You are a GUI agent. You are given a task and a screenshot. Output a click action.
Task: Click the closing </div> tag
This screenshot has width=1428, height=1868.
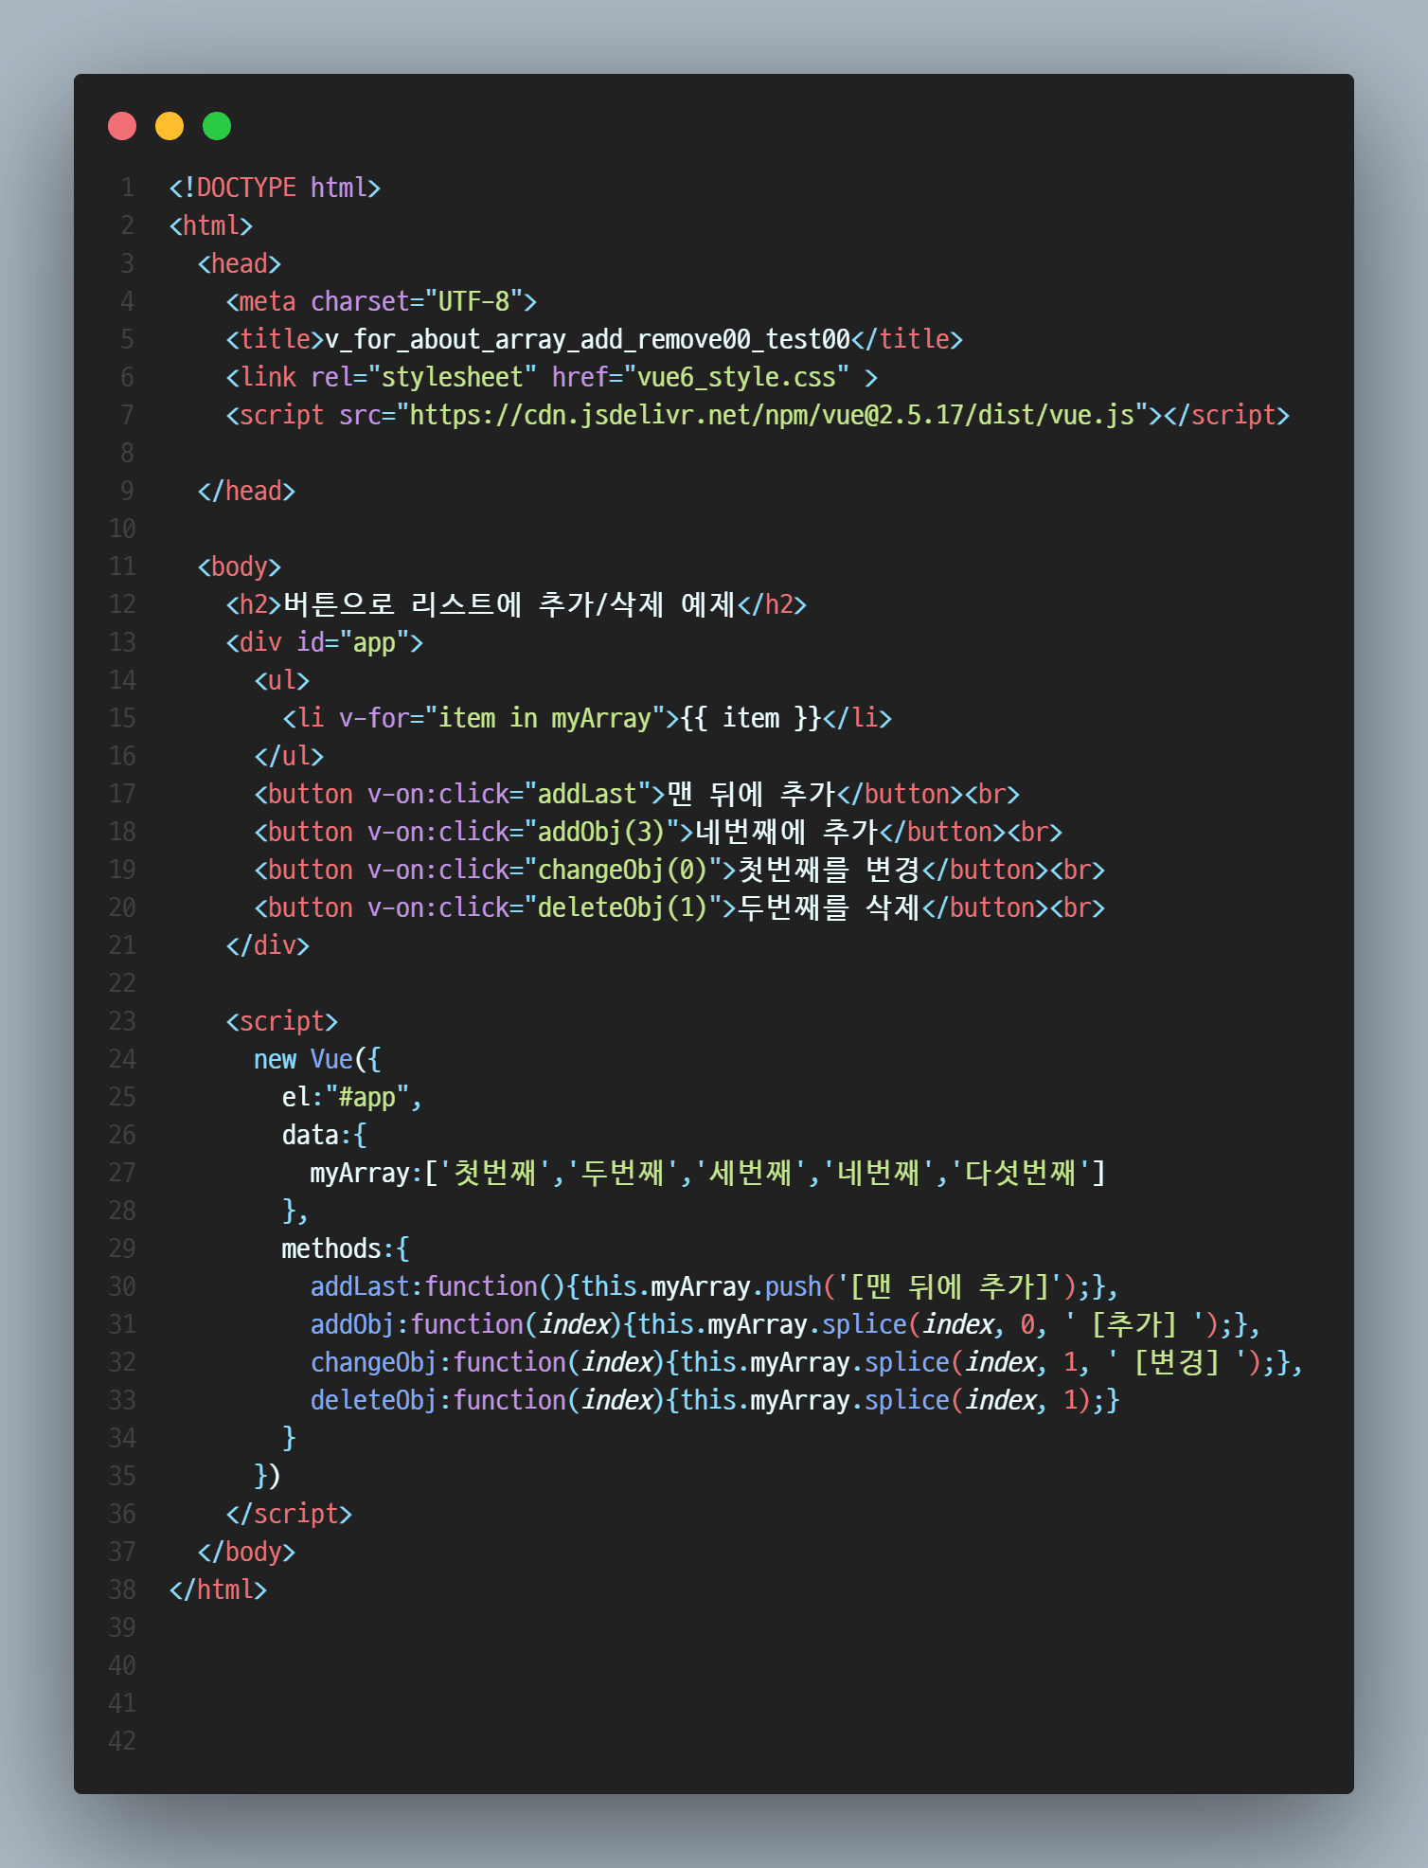coord(268,945)
